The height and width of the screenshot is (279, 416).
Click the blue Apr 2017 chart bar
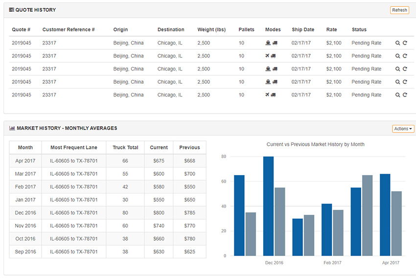[385, 215]
